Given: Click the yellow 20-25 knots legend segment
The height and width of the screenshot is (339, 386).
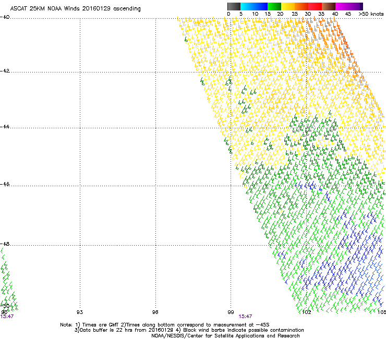Looking at the screenshot, I should (x=288, y=6).
